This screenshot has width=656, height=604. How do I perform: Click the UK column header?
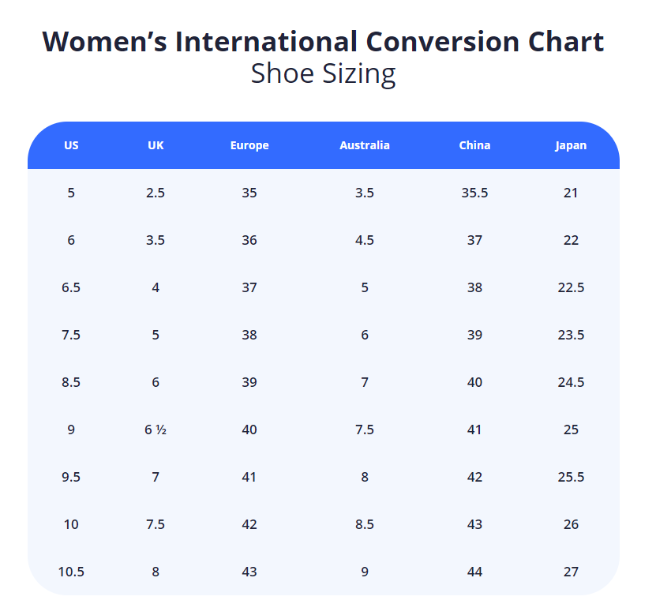coord(156,145)
